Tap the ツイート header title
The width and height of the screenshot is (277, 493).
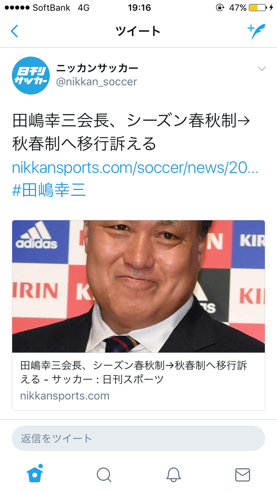[x=138, y=31]
